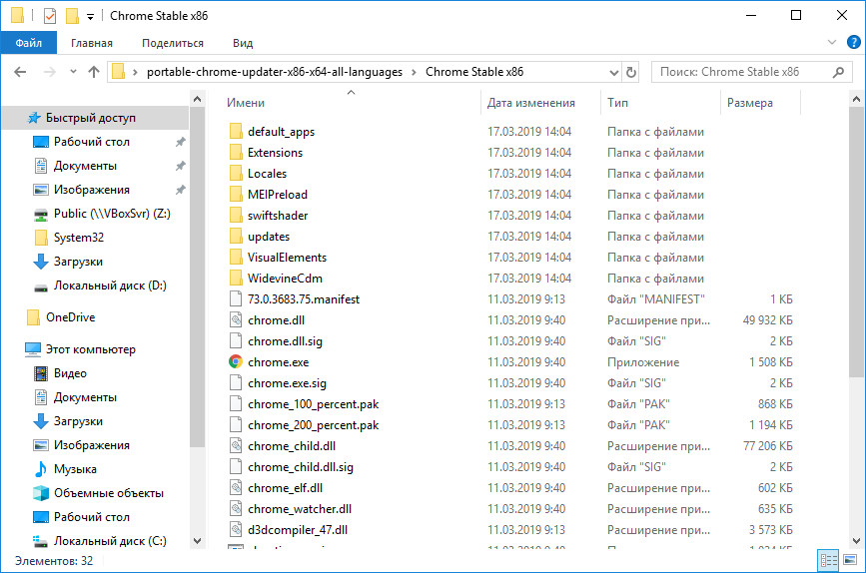Image resolution: width=866 pixels, height=573 pixels.
Task: Click the chrome_child.dll file icon
Action: pyautogui.click(x=236, y=446)
